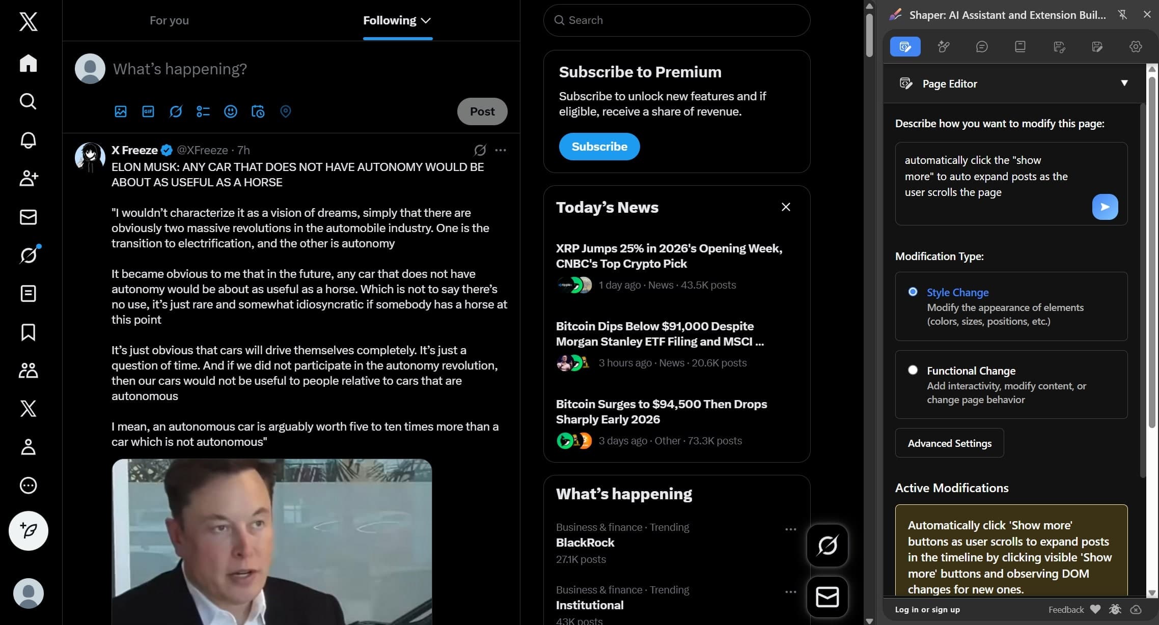
Task: Select the Functional Change radio button
Action: [914, 370]
